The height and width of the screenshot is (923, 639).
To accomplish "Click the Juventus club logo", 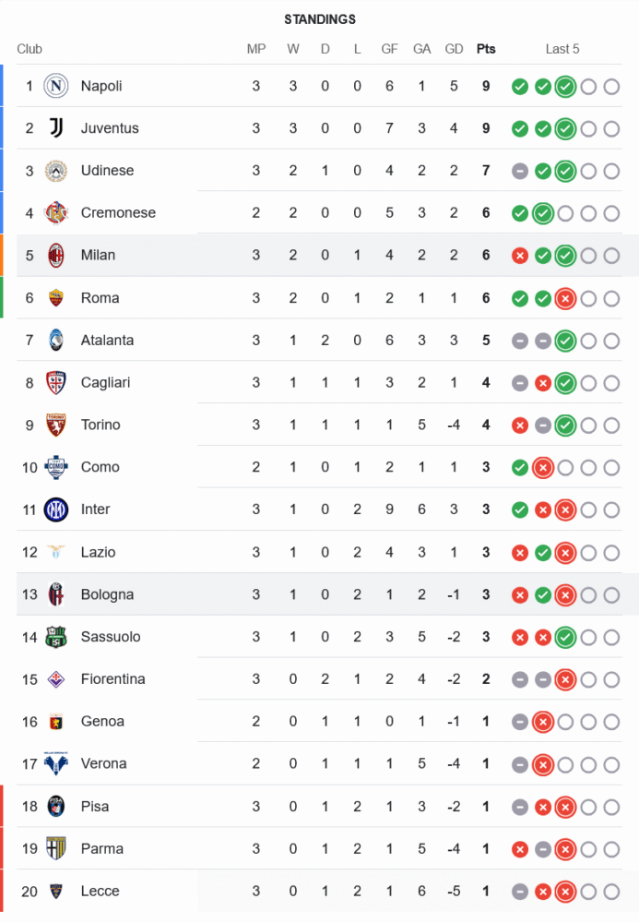I will 57,128.
